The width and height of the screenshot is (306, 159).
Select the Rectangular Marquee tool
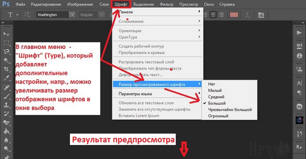tap(6, 42)
